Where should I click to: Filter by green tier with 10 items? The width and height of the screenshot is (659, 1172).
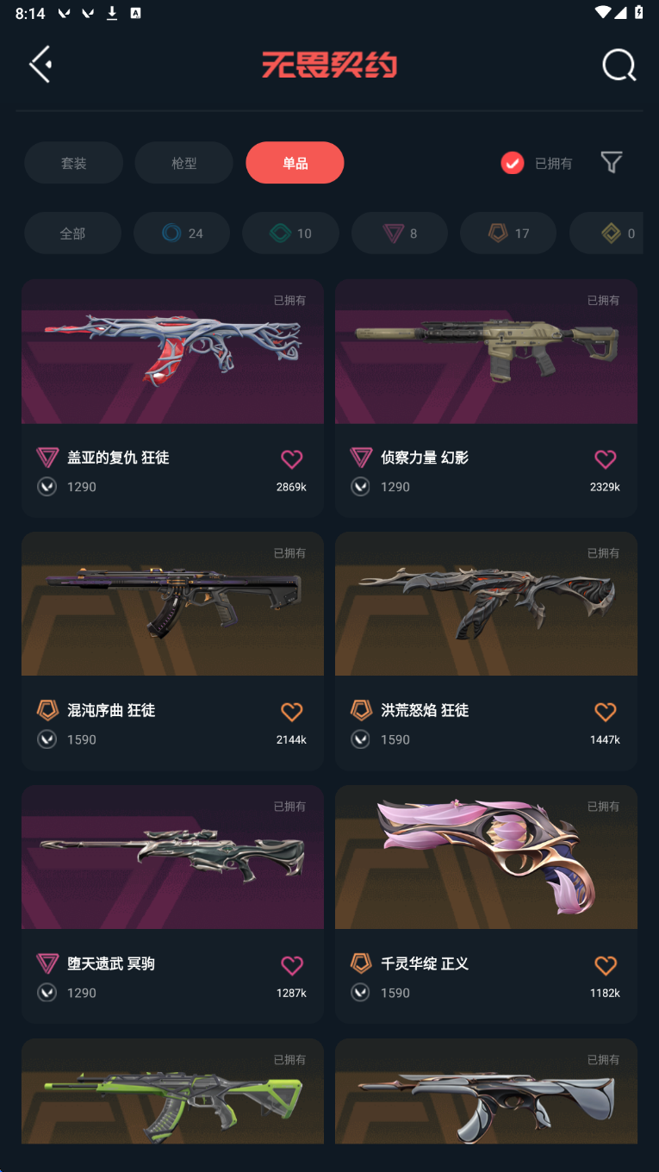click(x=290, y=233)
